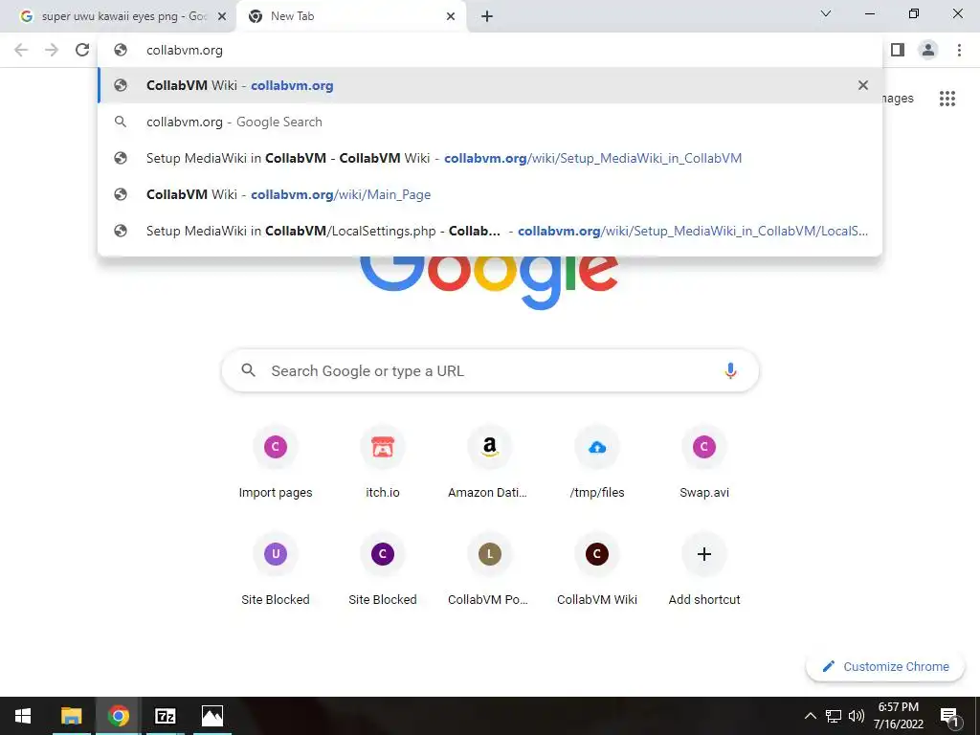Focus the 'Search Google or type a URL' box
Screen dimensions: 980x735
pos(490,370)
